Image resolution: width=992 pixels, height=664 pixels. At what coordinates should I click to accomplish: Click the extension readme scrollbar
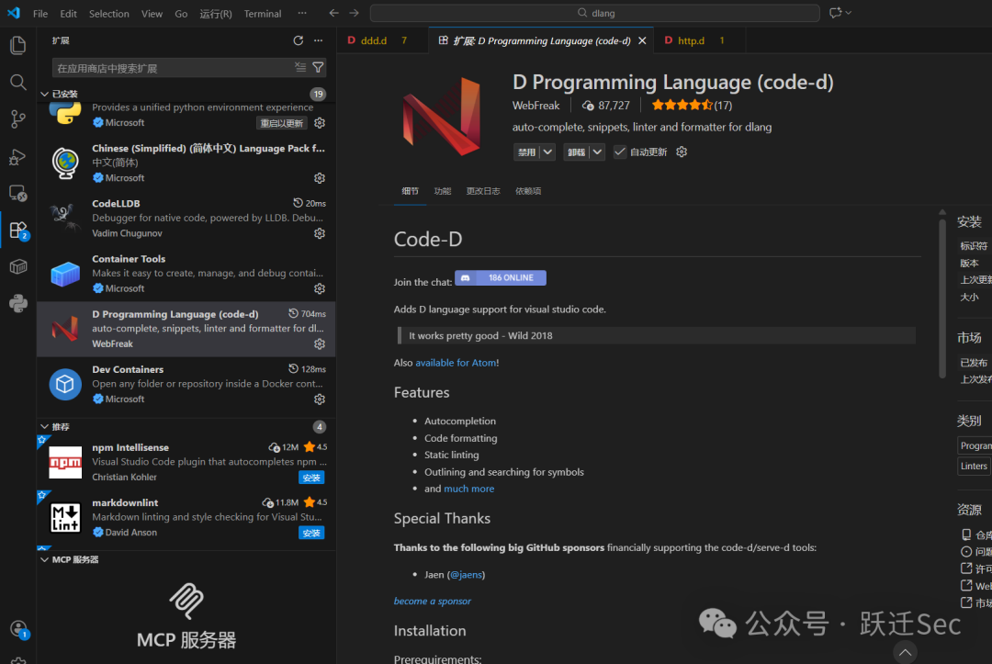[942, 298]
